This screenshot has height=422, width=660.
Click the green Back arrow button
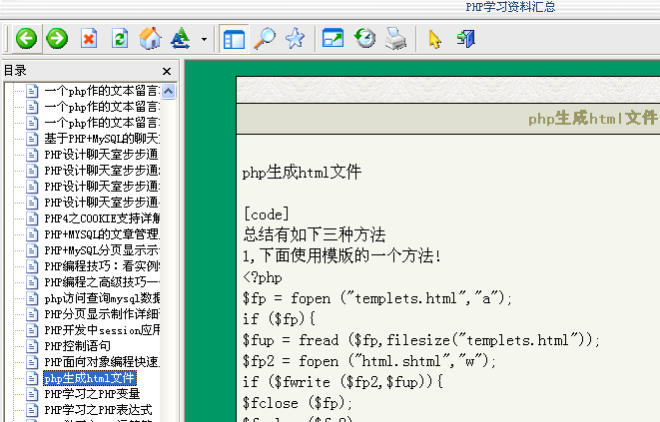pos(26,39)
